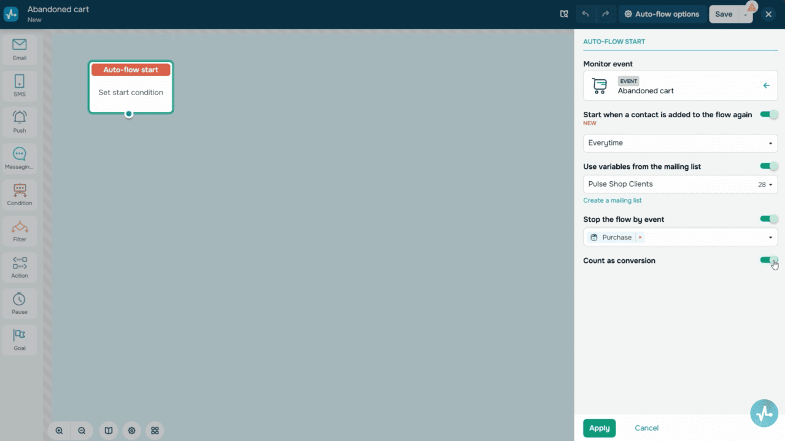Turn off Count as conversion switch
The width and height of the screenshot is (785, 441).
768,260
